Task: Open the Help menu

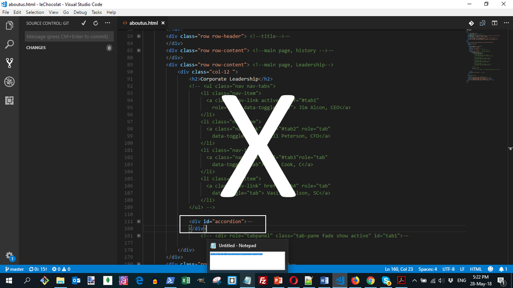Action: point(111,12)
